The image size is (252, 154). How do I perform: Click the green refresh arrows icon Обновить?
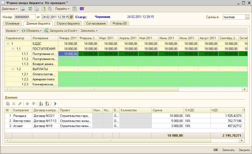(24, 31)
